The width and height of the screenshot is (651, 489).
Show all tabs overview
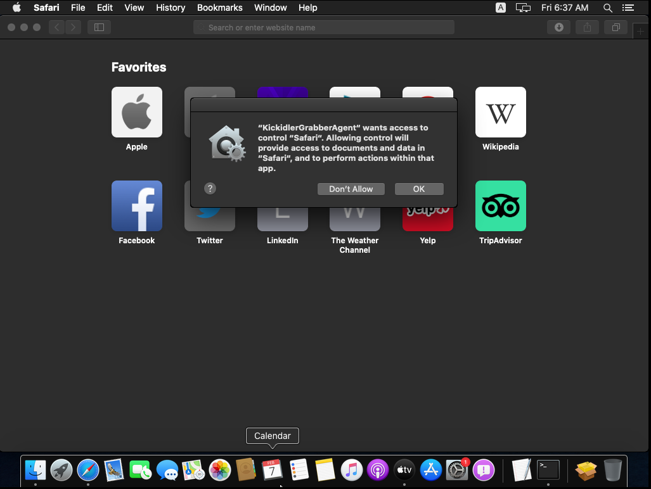point(616,27)
